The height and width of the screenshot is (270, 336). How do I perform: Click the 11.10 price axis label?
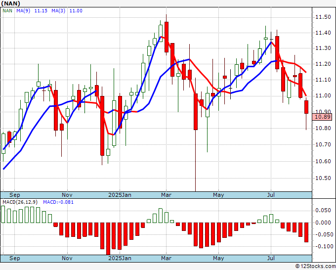click(323, 80)
